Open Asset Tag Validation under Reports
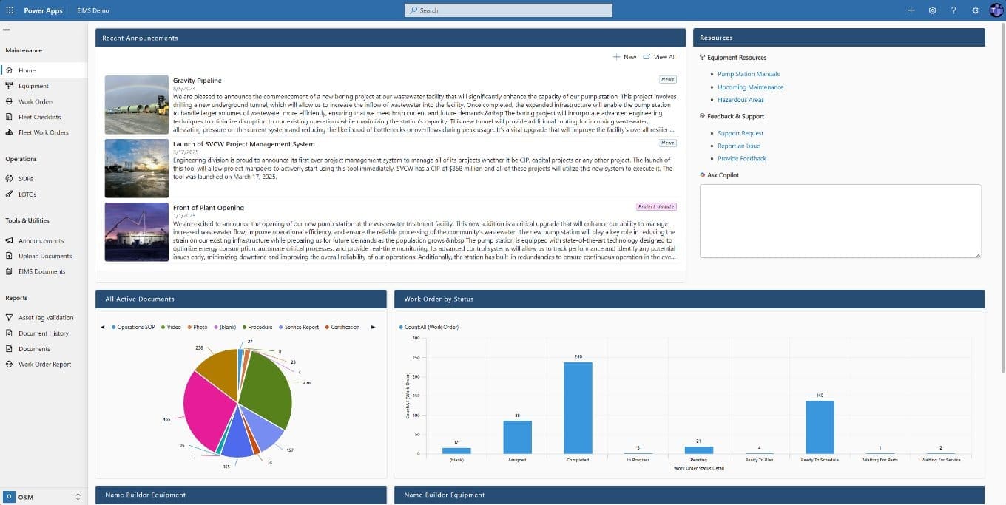The width and height of the screenshot is (1006, 505). (x=44, y=317)
